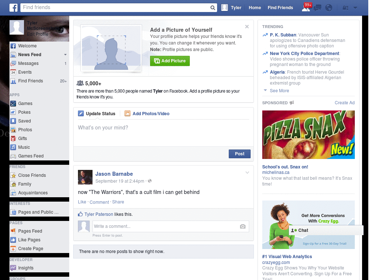Open the privacy shortcuts lock icon
The width and height of the screenshot is (373, 280).
pos(345,8)
